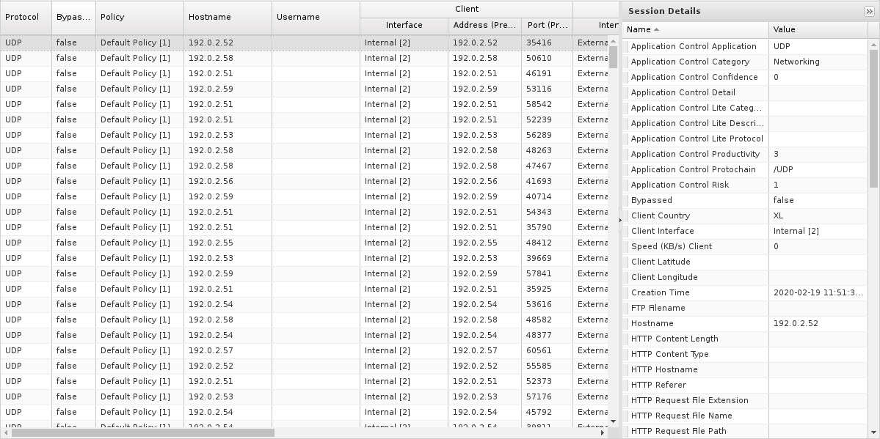Click the horizontal scrollbar thumb
The width and height of the screenshot is (880, 439).
[x=143, y=432]
